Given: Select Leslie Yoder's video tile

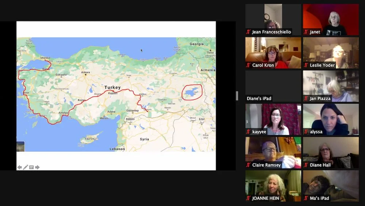Looking at the screenshot, I should point(331,53).
